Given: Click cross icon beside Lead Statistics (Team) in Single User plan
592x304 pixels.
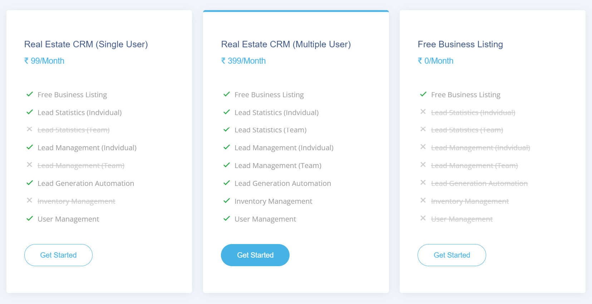Looking at the screenshot, I should [30, 129].
